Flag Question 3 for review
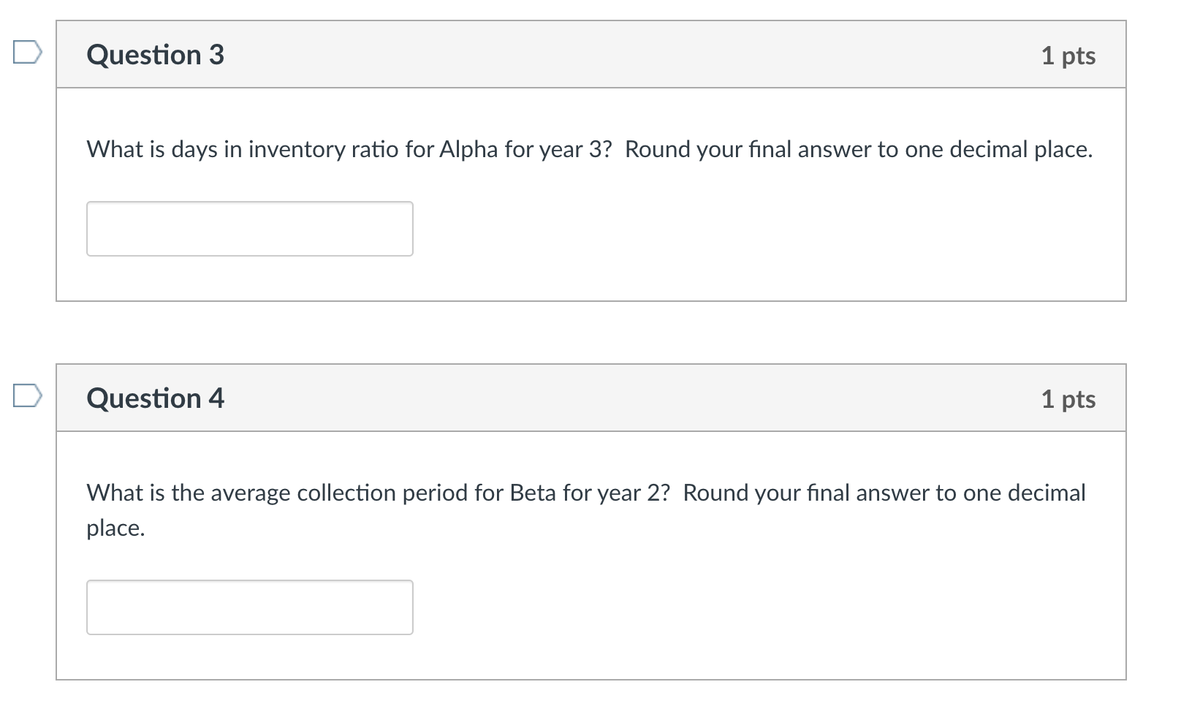The image size is (1200, 728). [x=27, y=53]
